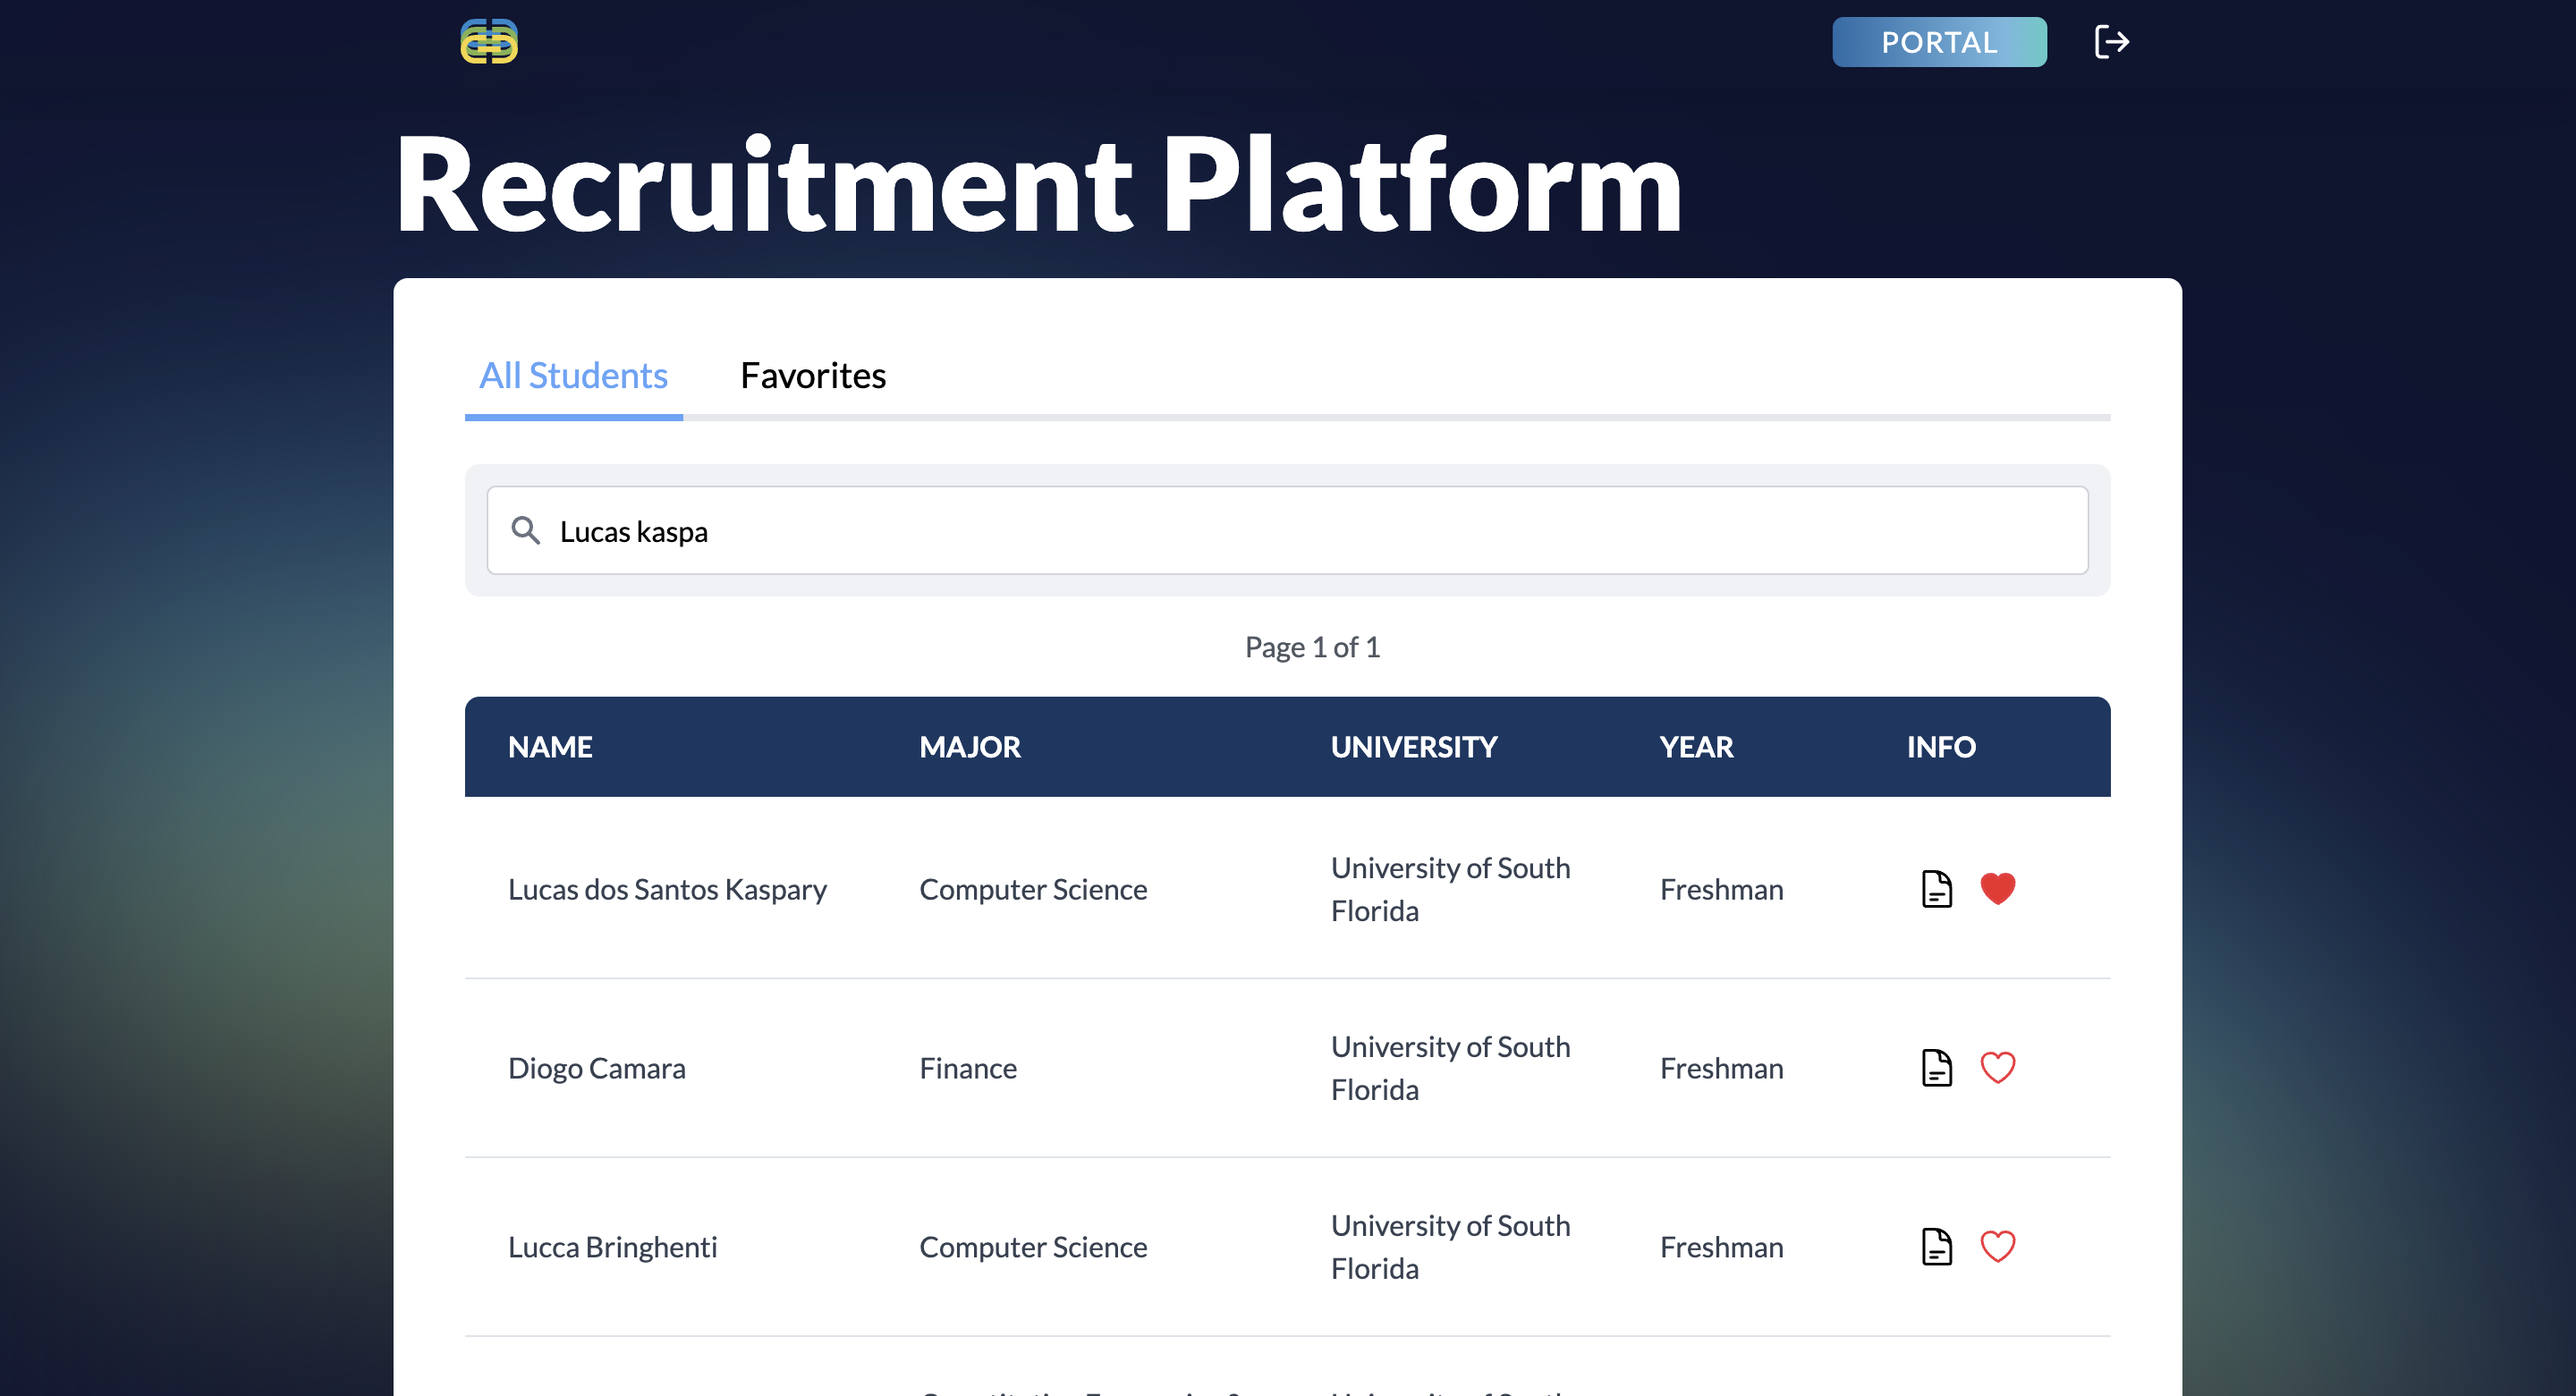Click the search magnifier icon
The image size is (2576, 1396).
pos(525,530)
